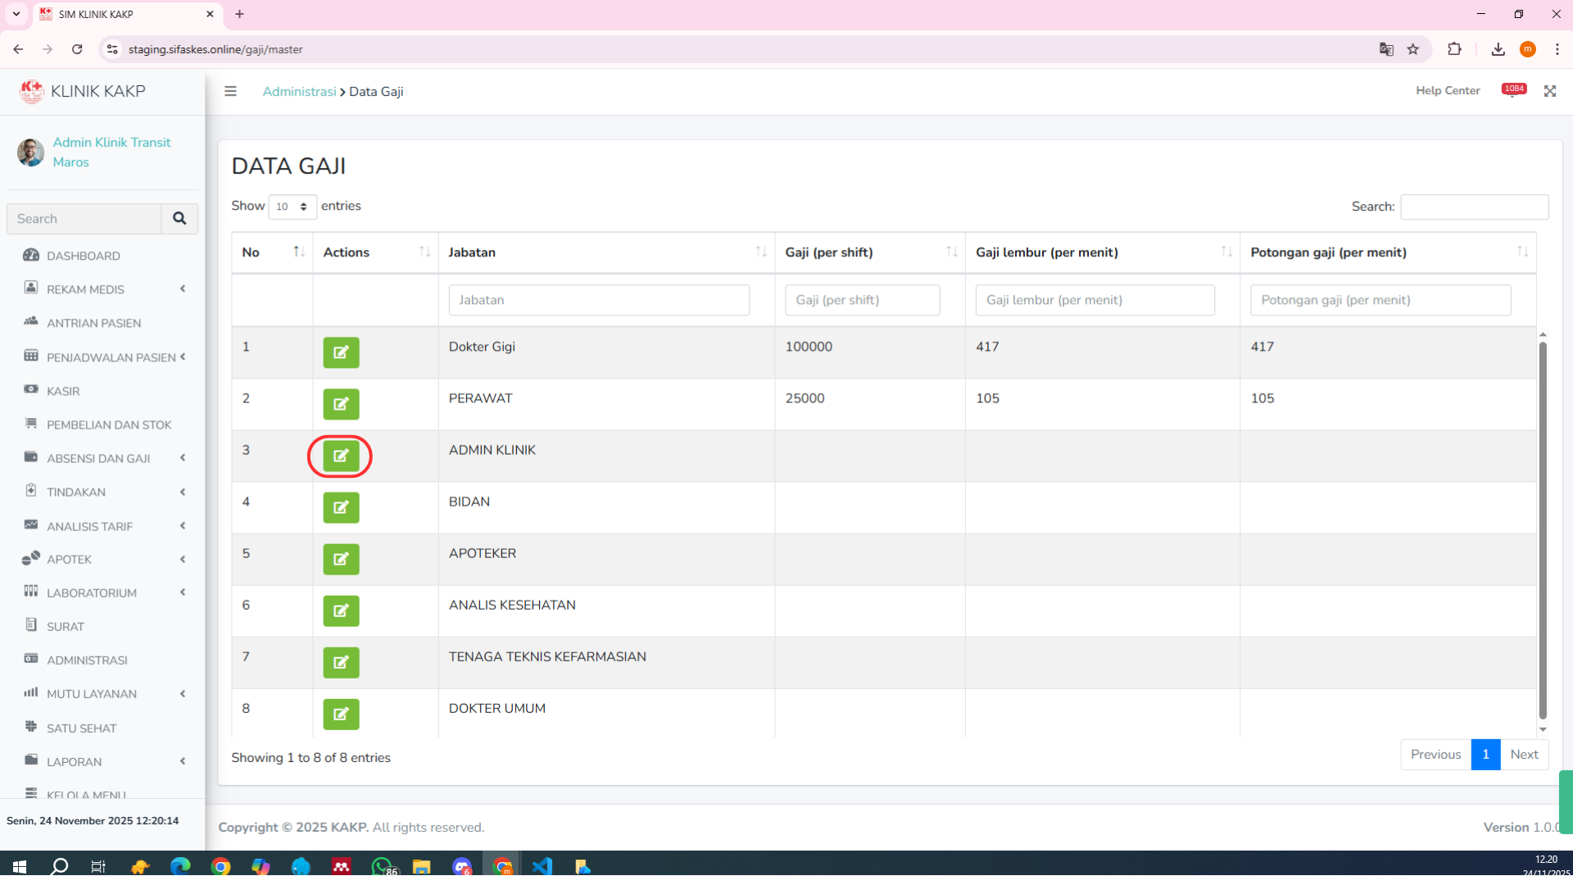
Task: Click red notification badge icon
Action: (x=1513, y=90)
